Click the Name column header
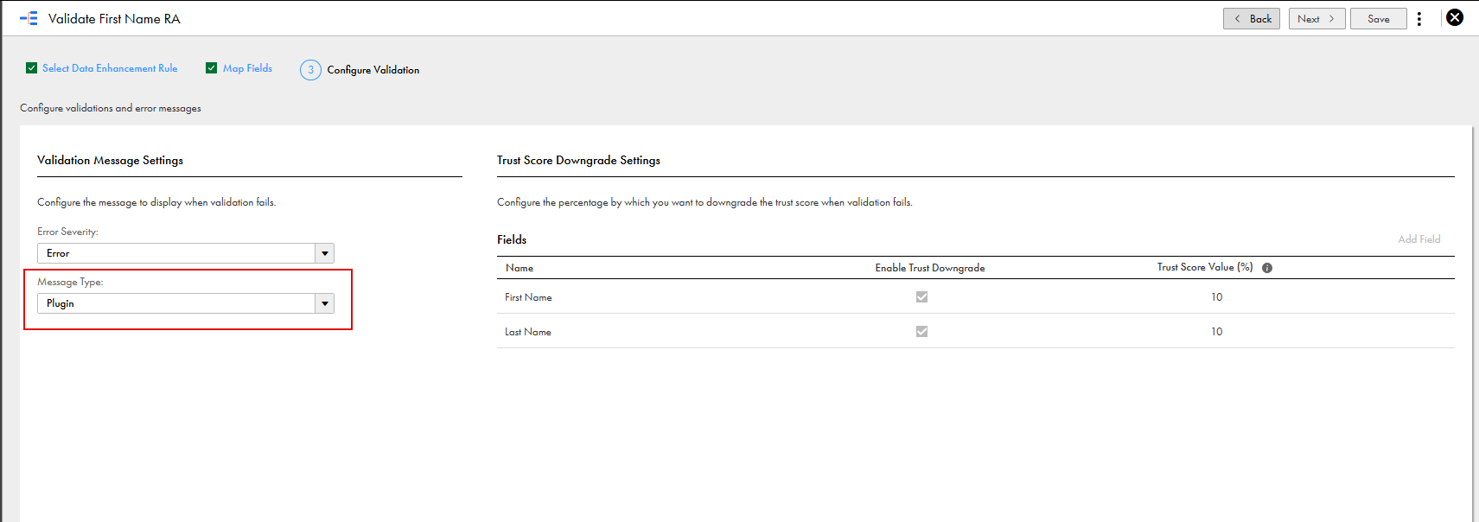Screen dimensions: 1479x522 click(520, 268)
